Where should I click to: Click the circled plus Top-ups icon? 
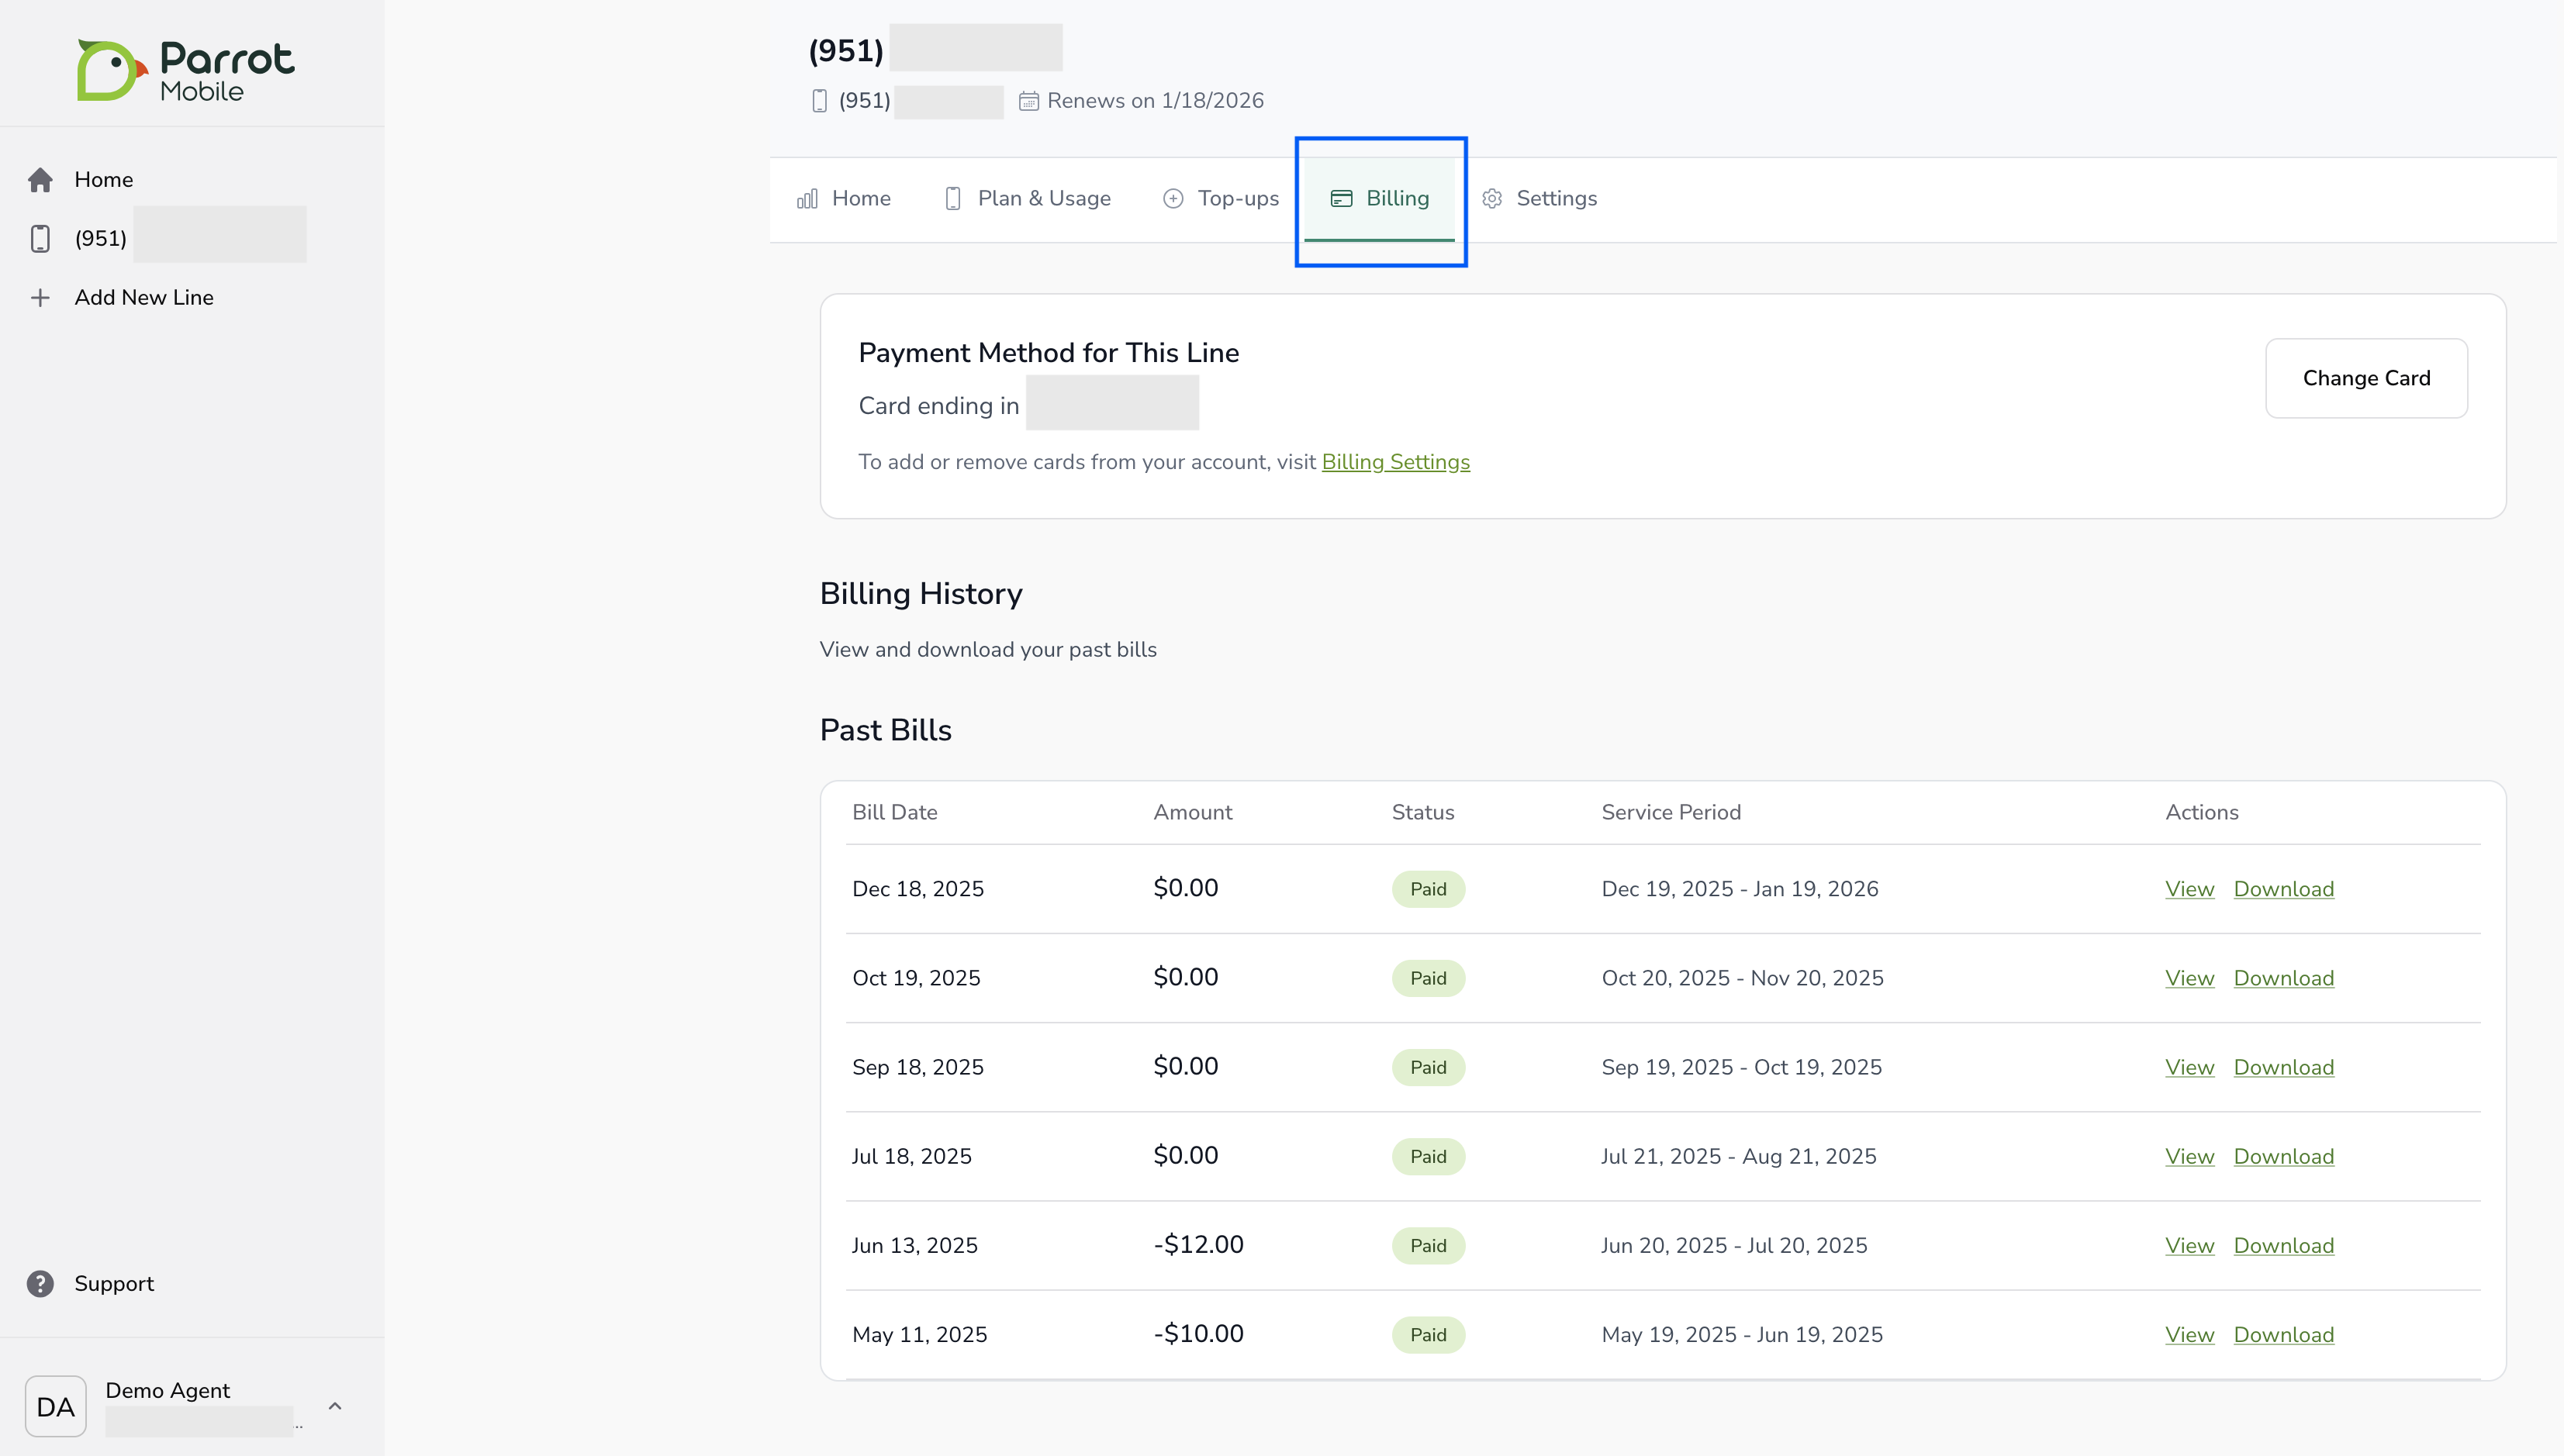[x=1173, y=199]
